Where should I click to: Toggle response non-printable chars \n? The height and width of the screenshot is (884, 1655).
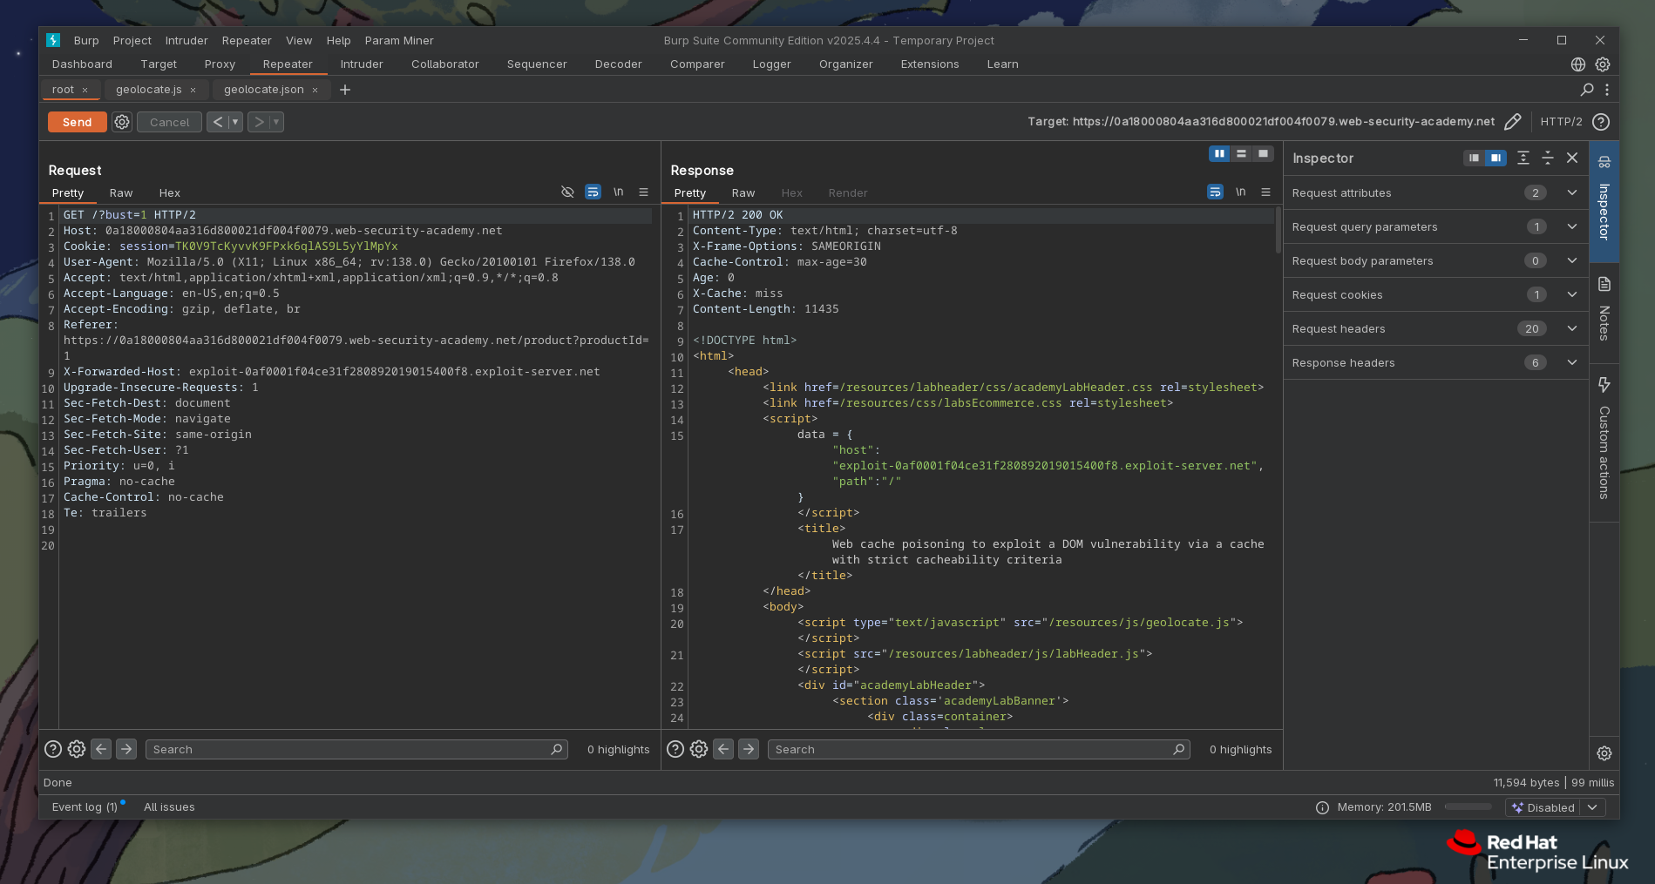point(1240,192)
